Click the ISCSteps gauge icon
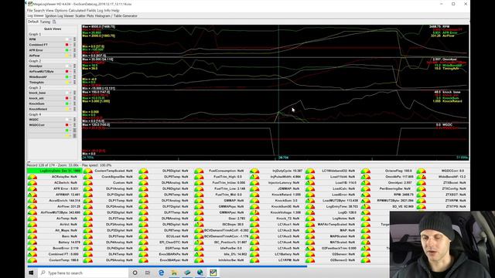Screen dimensions: 495x278 [x=199, y=225]
